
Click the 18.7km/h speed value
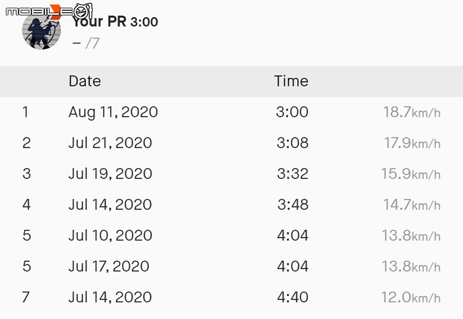[412, 112]
